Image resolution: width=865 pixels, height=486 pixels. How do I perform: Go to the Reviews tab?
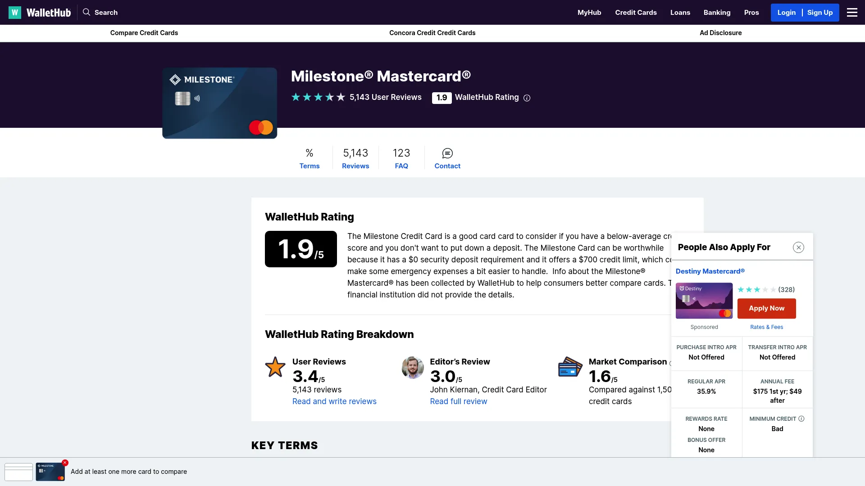pos(355,166)
